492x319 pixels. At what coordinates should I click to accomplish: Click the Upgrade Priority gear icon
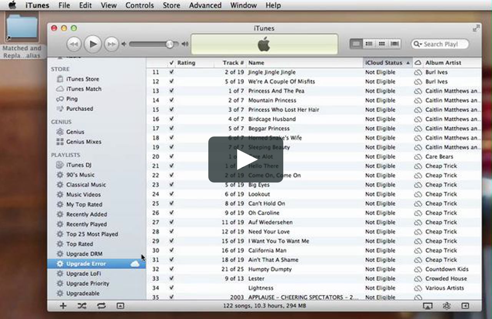pos(60,284)
